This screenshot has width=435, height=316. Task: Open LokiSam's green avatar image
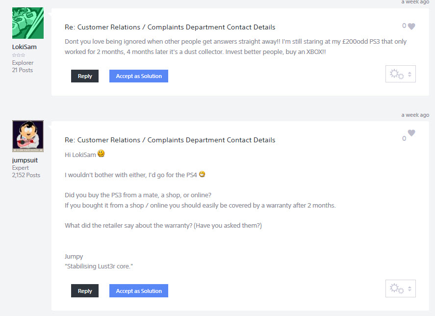coord(27,23)
